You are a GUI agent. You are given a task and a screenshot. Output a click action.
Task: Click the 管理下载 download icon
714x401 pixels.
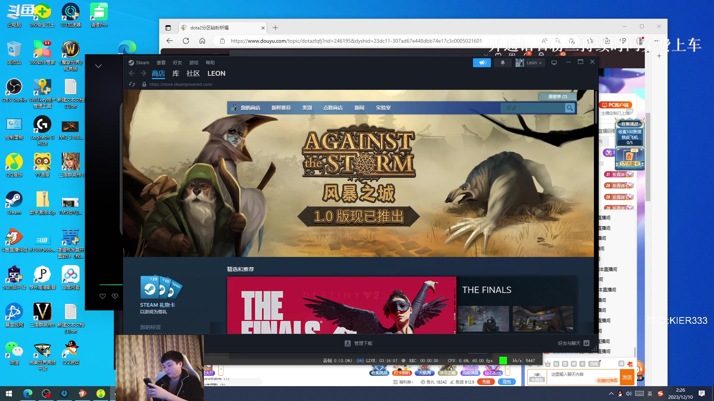[x=347, y=343]
